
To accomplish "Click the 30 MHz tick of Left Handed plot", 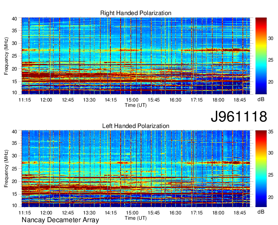I will pos(14,156).
